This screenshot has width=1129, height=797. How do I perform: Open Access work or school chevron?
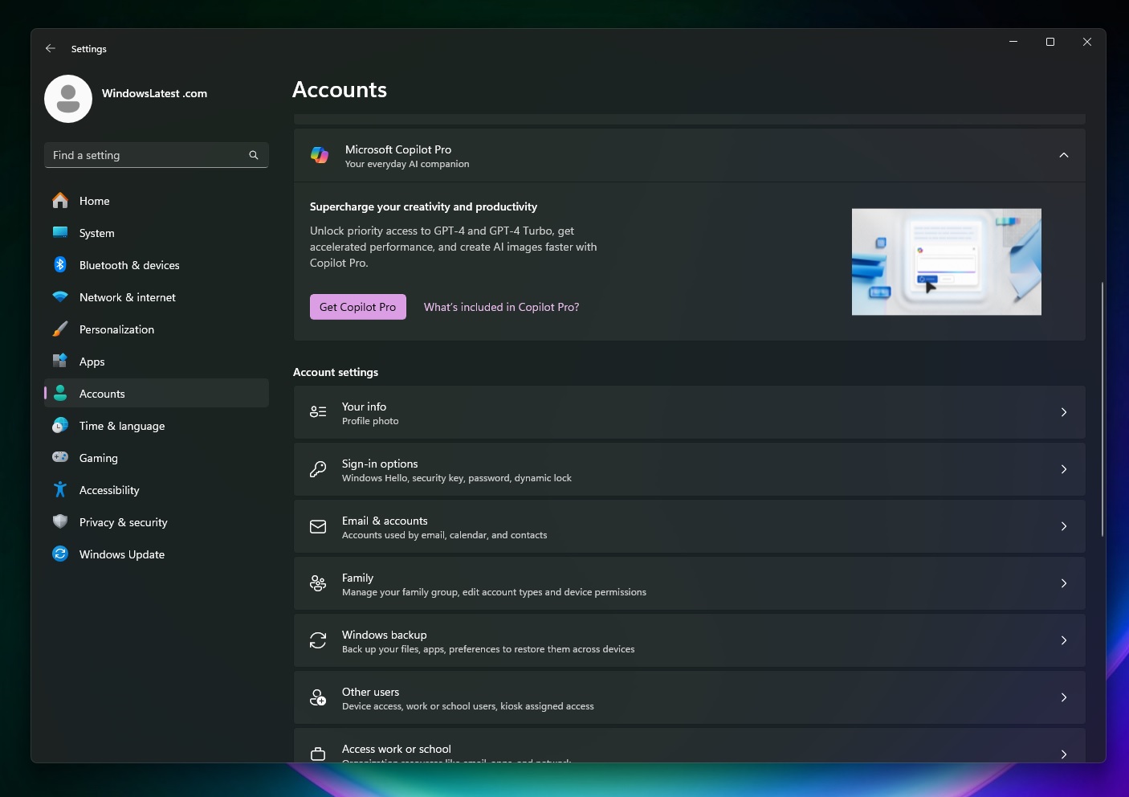coord(1064,754)
